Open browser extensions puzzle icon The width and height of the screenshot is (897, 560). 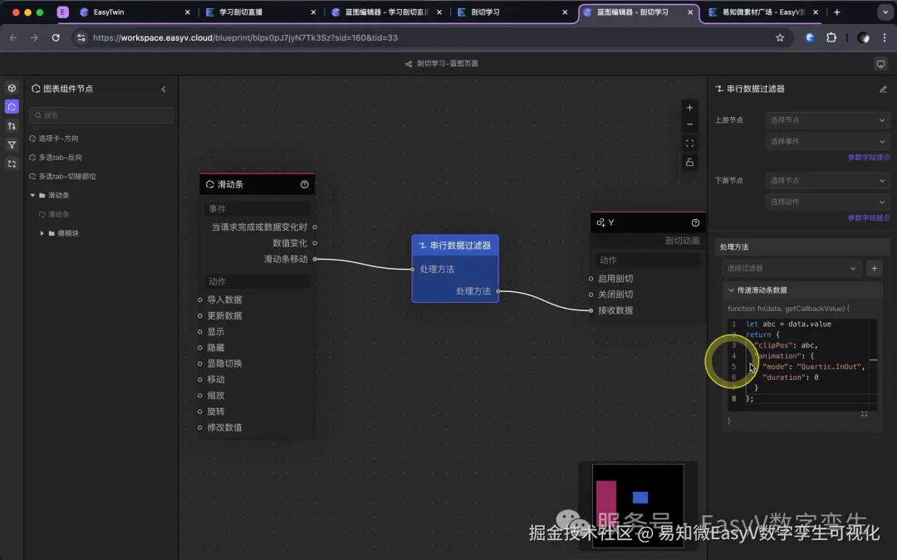click(x=831, y=37)
